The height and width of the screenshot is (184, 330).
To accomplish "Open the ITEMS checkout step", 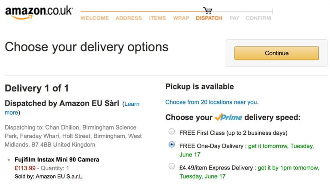I will coord(157,18).
